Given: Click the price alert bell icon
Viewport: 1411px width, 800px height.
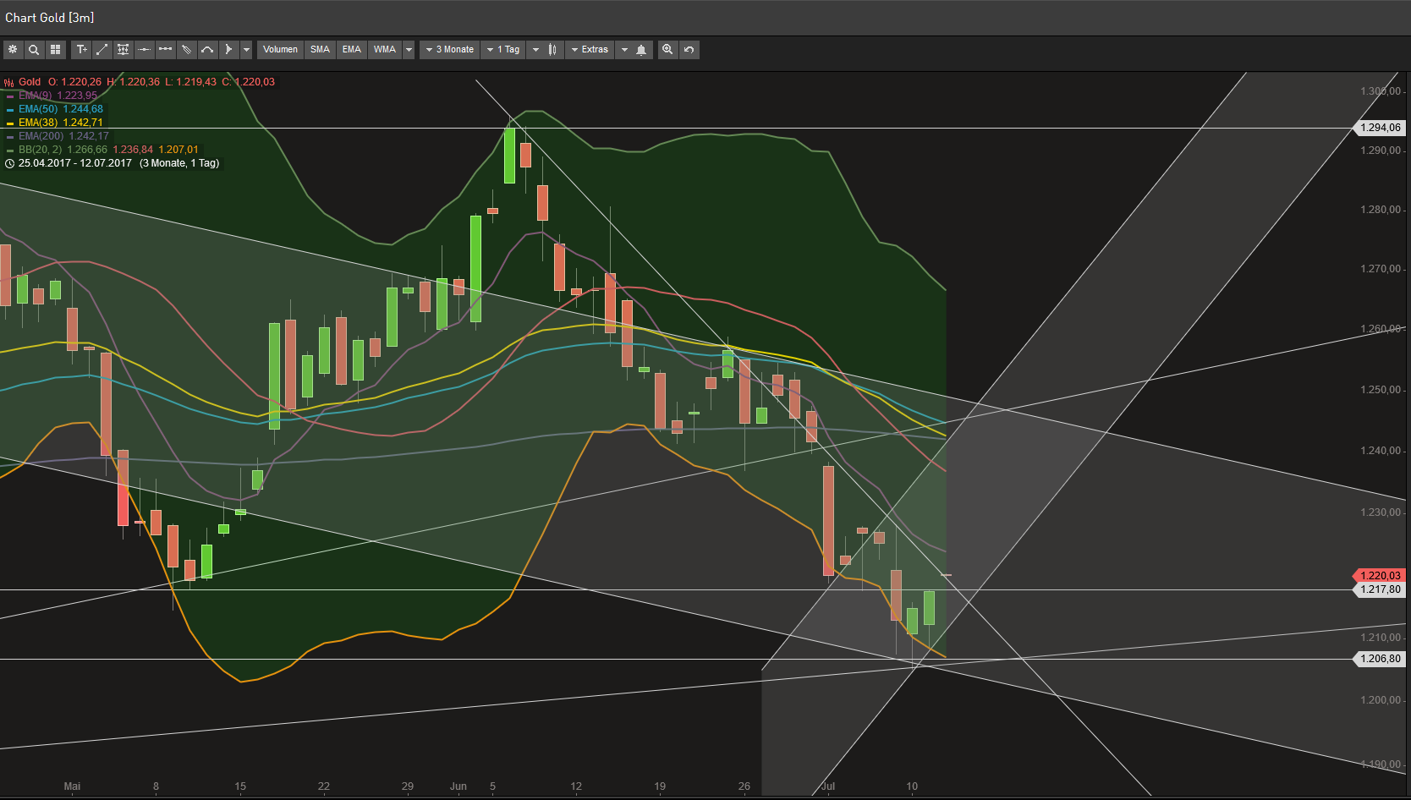Looking at the screenshot, I should click(641, 50).
